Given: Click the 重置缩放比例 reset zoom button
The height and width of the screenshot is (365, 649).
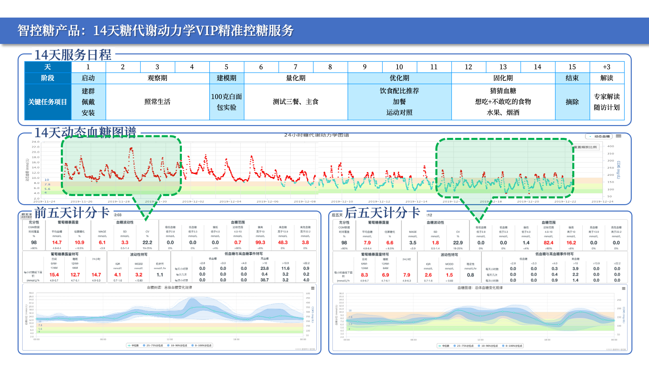Looking at the screenshot, I should tap(586, 147).
